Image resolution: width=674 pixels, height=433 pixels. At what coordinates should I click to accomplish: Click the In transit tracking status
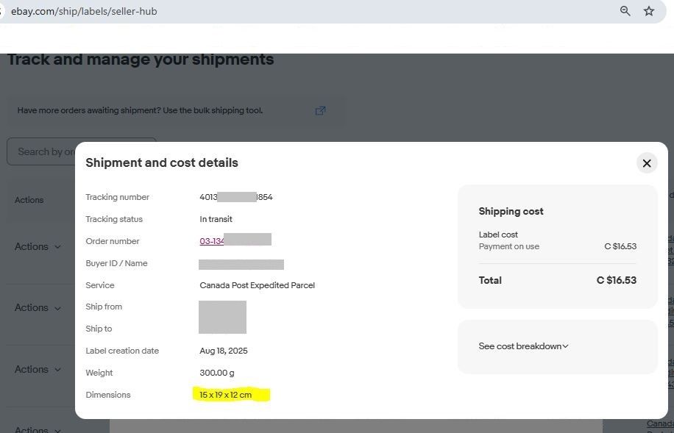click(216, 219)
